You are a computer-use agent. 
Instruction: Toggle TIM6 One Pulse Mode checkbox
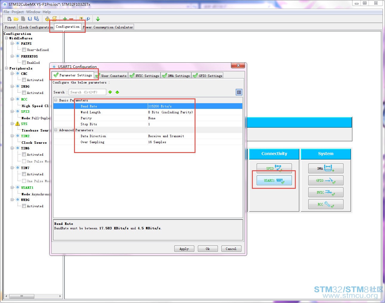[24, 161]
